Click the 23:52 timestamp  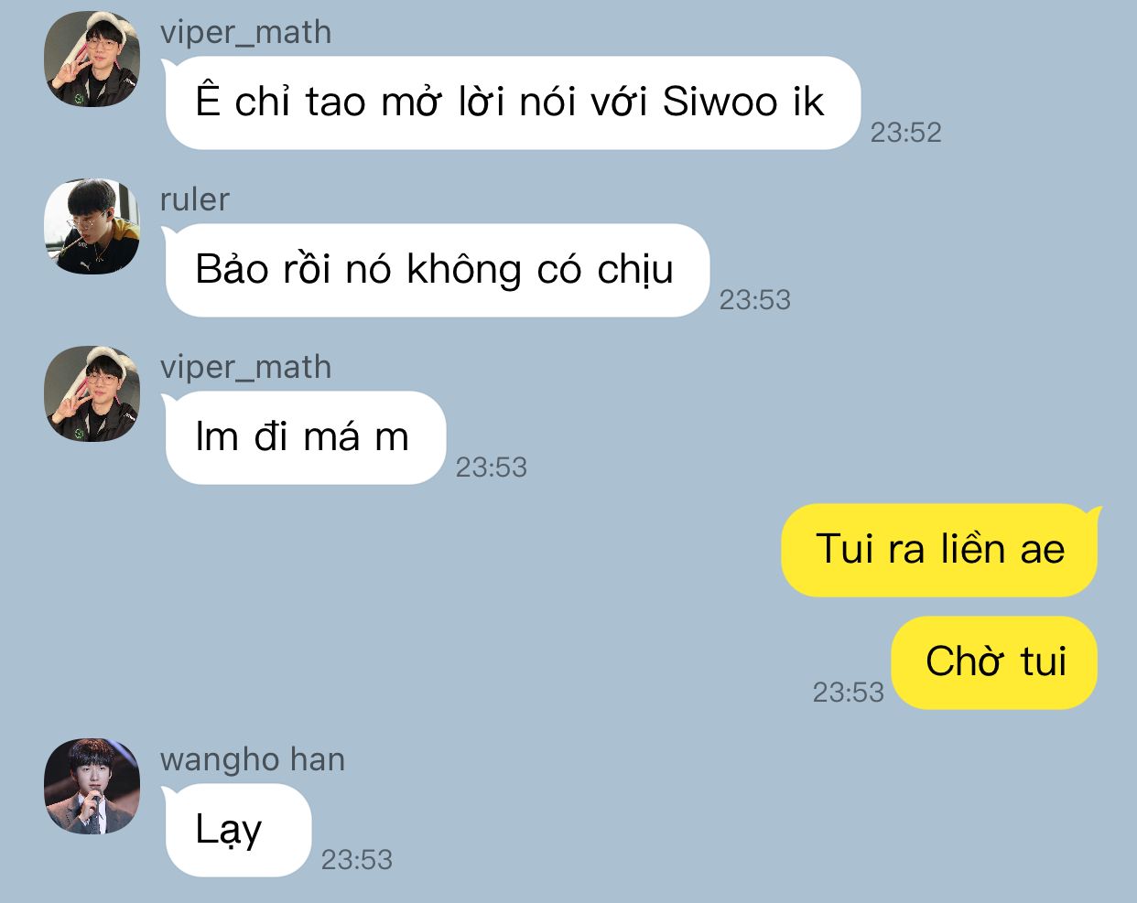click(905, 133)
